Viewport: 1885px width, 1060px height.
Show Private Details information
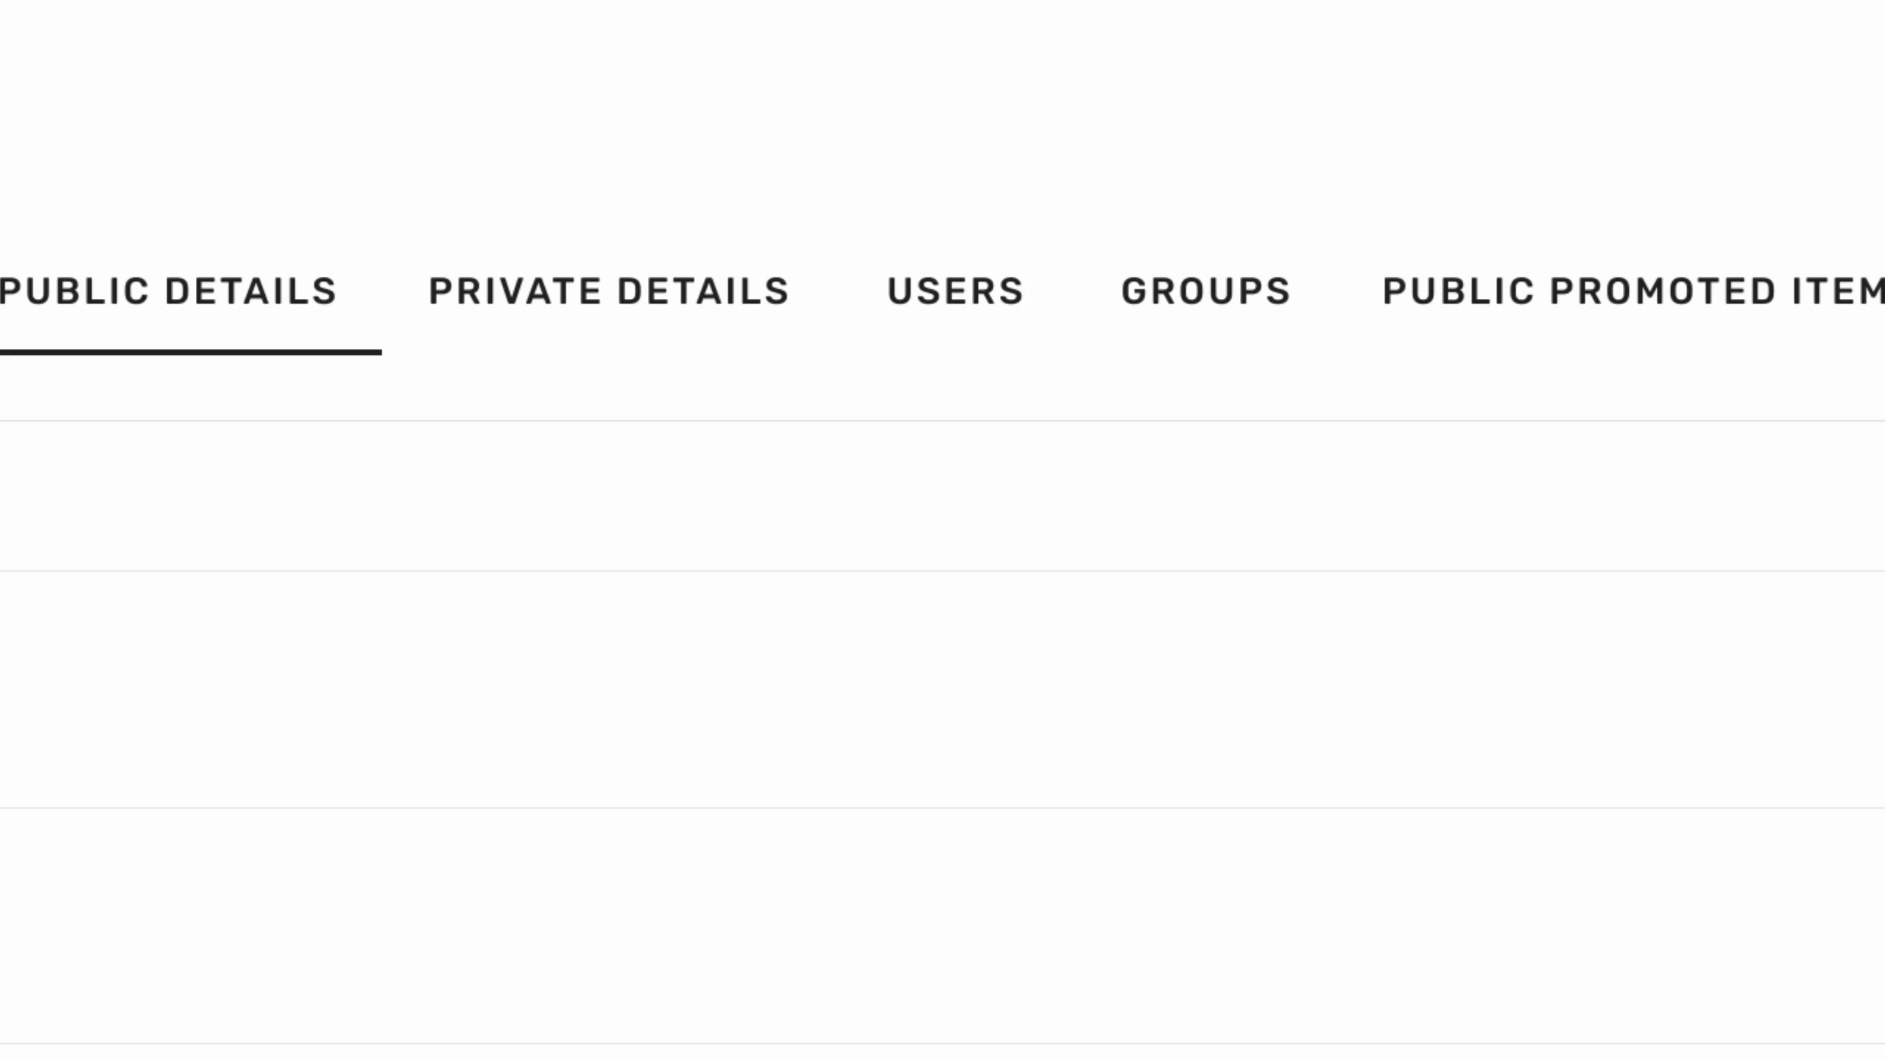609,291
